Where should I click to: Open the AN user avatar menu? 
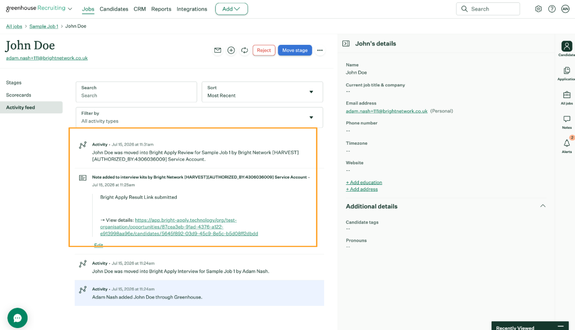tap(565, 9)
